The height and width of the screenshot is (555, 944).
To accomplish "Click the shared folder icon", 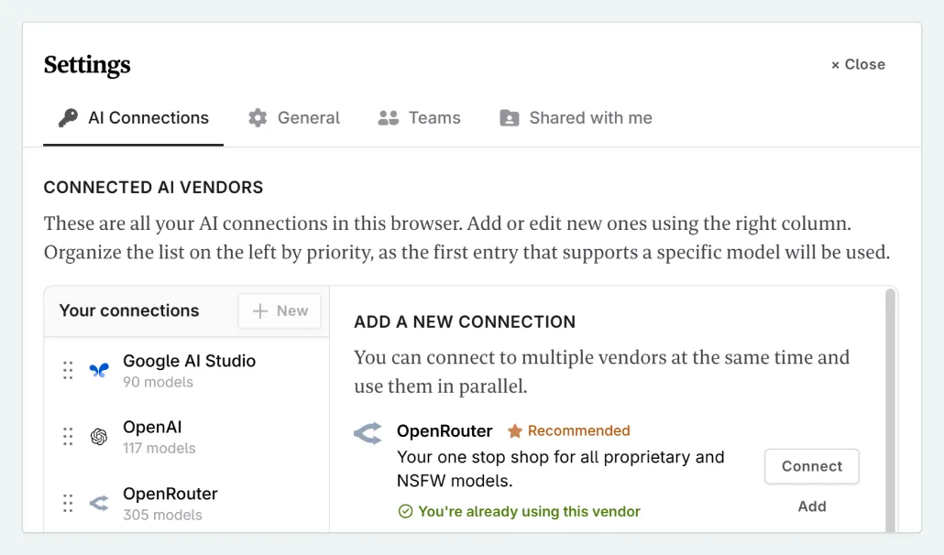I will (x=509, y=118).
